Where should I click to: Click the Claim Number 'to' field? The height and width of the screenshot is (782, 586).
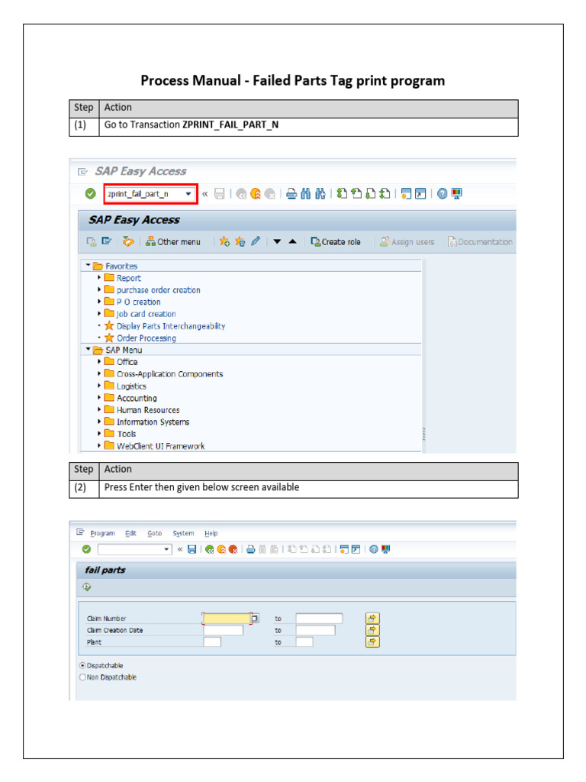pos(319,619)
